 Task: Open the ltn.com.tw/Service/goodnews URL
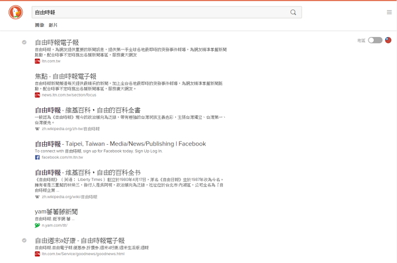tap(83, 254)
